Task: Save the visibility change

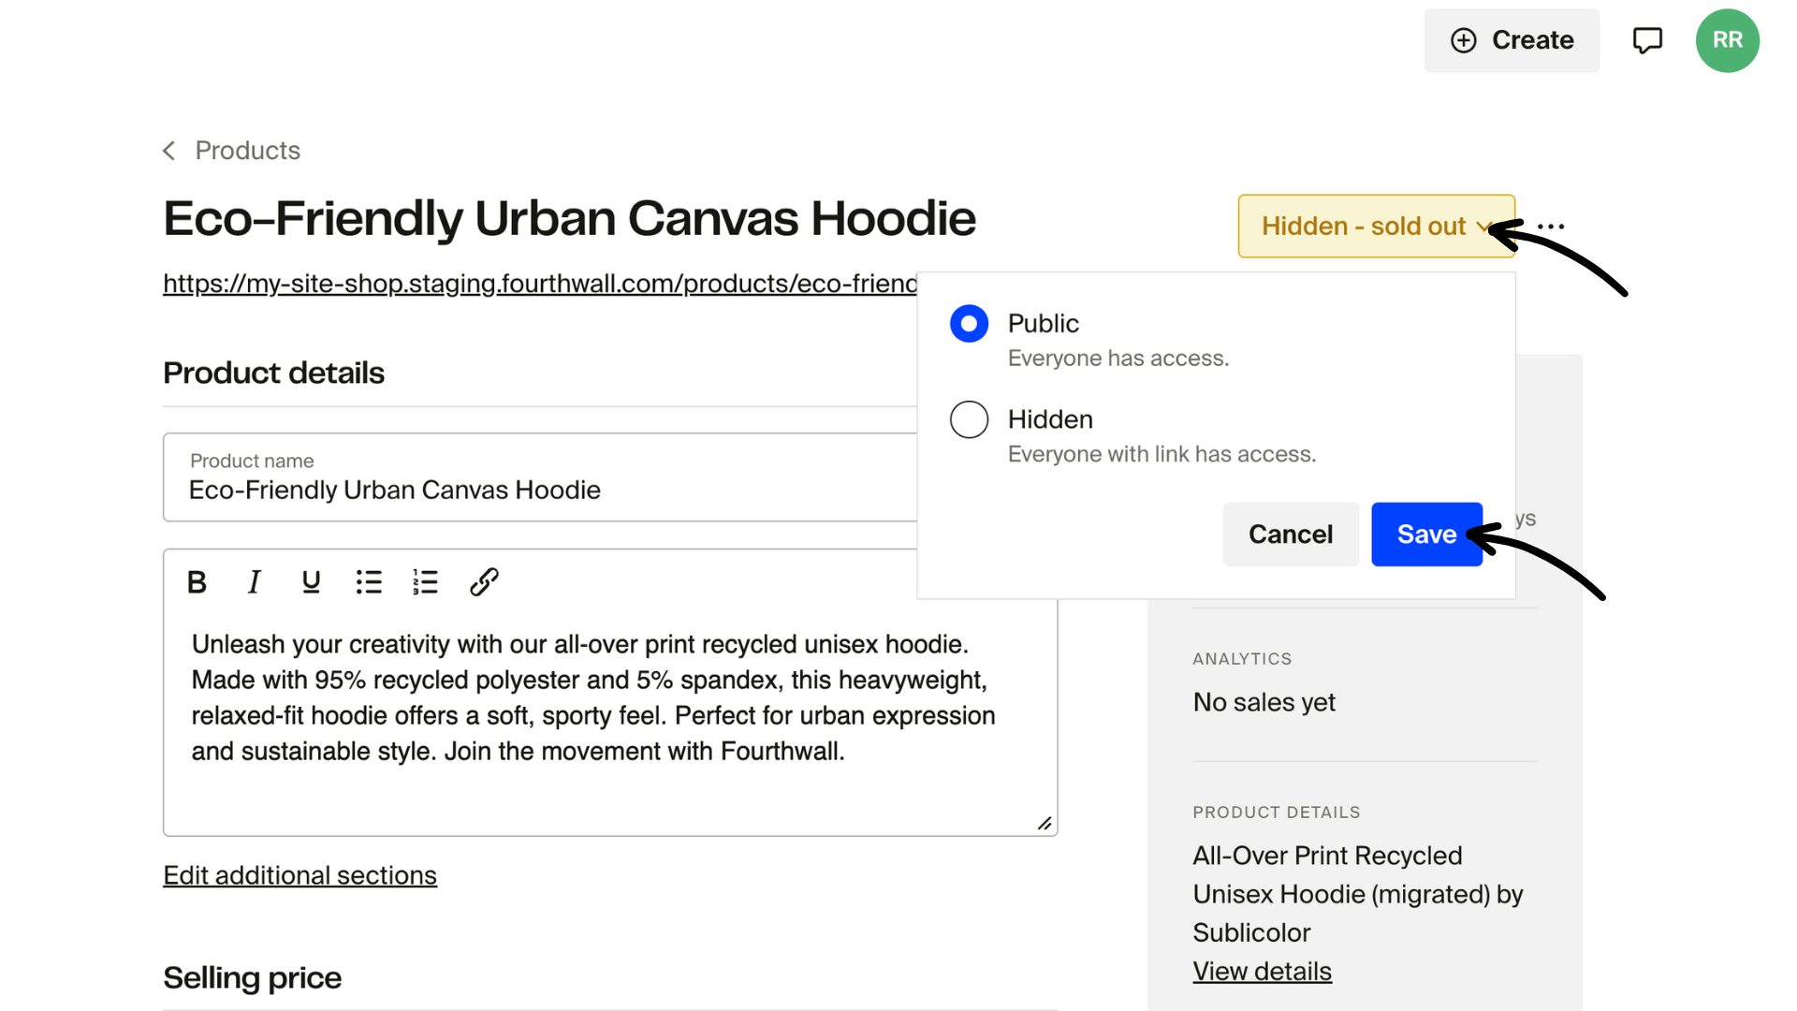Action: (1426, 534)
